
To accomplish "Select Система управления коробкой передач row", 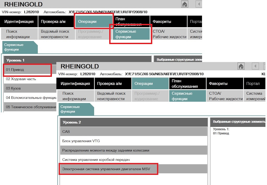I will coord(134,160).
